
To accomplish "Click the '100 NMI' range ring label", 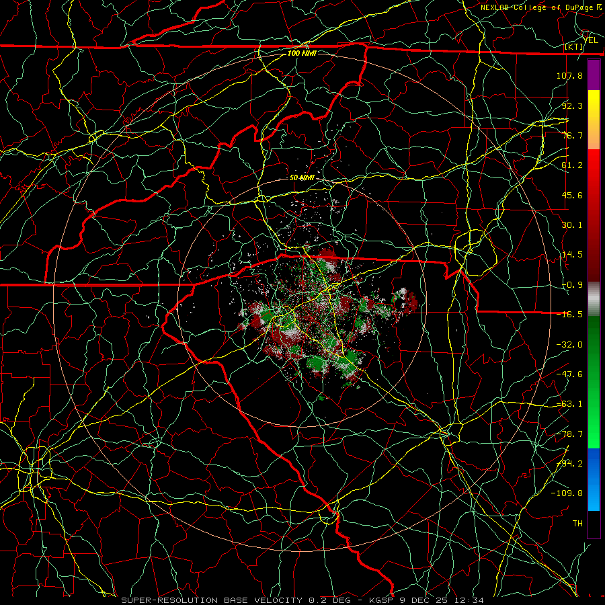I will [302, 53].
